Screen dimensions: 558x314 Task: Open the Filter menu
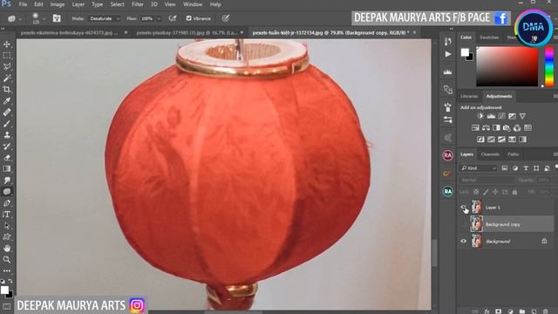coord(138,4)
